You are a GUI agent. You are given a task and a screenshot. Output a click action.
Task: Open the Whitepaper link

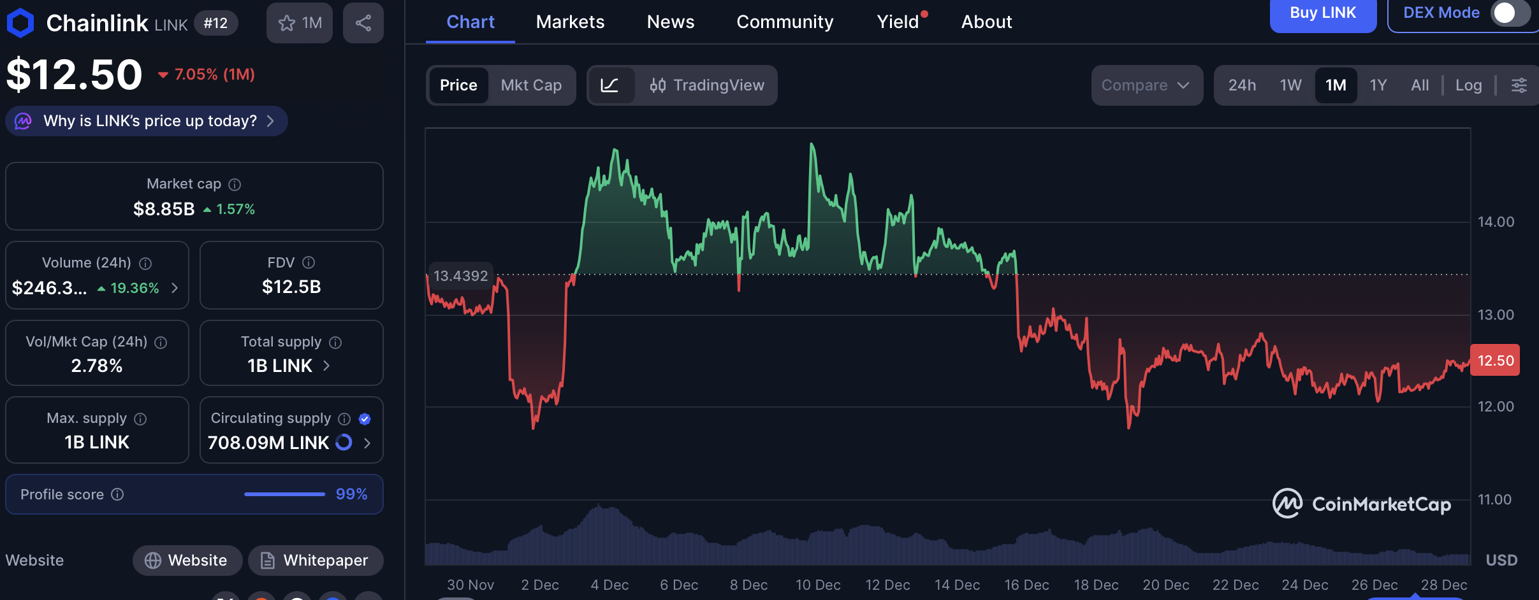coord(315,560)
